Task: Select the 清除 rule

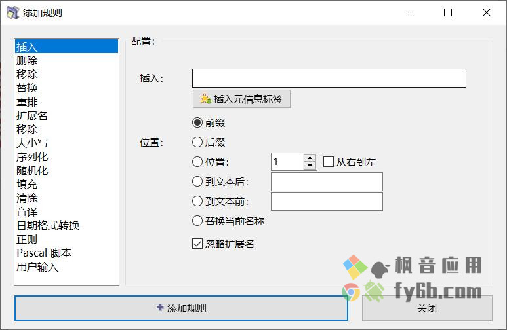Action: click(x=66, y=198)
